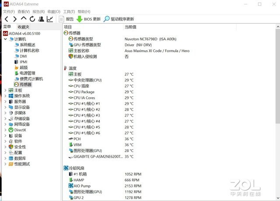280x201 pixels.
Task: Select 计算机名称 in the tree
Action: pyautogui.click(x=27, y=50)
